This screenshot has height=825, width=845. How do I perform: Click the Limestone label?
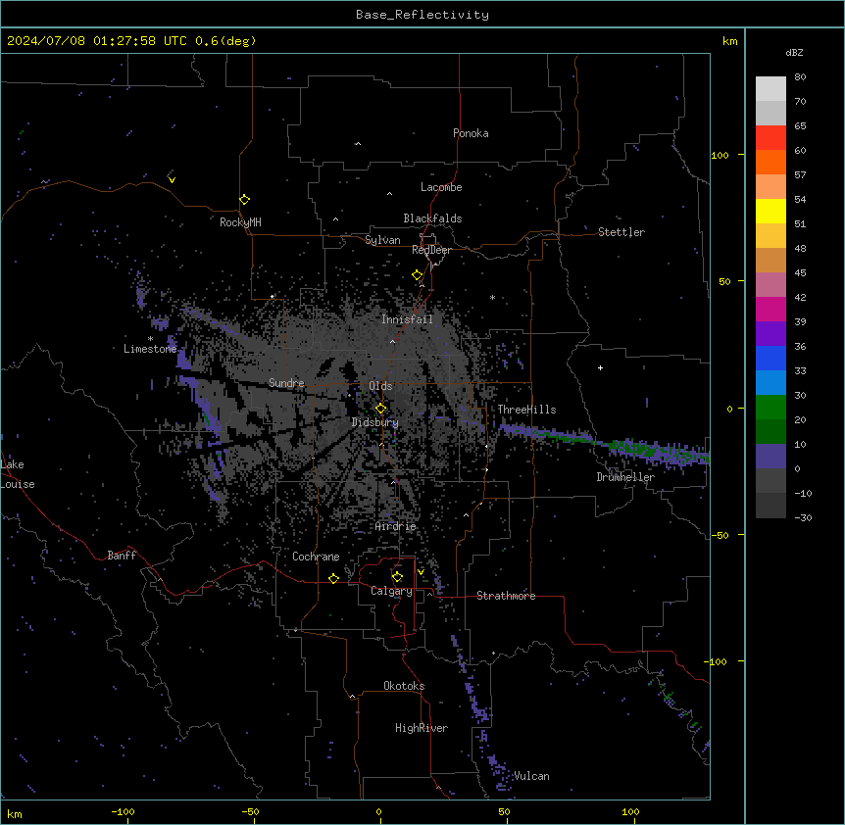coord(150,349)
